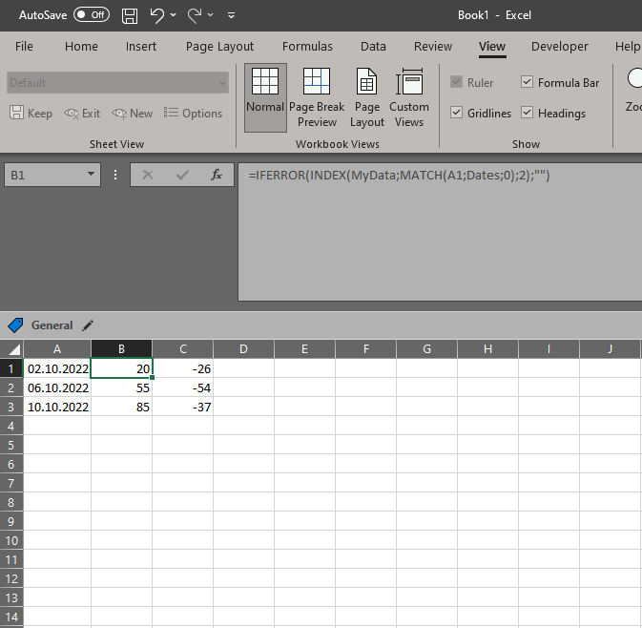Image resolution: width=642 pixels, height=628 pixels.
Task: Select column D header
Action: (243, 349)
